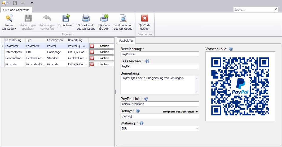
Task: Click the Lesezeichen info icon
Action: [147, 61]
